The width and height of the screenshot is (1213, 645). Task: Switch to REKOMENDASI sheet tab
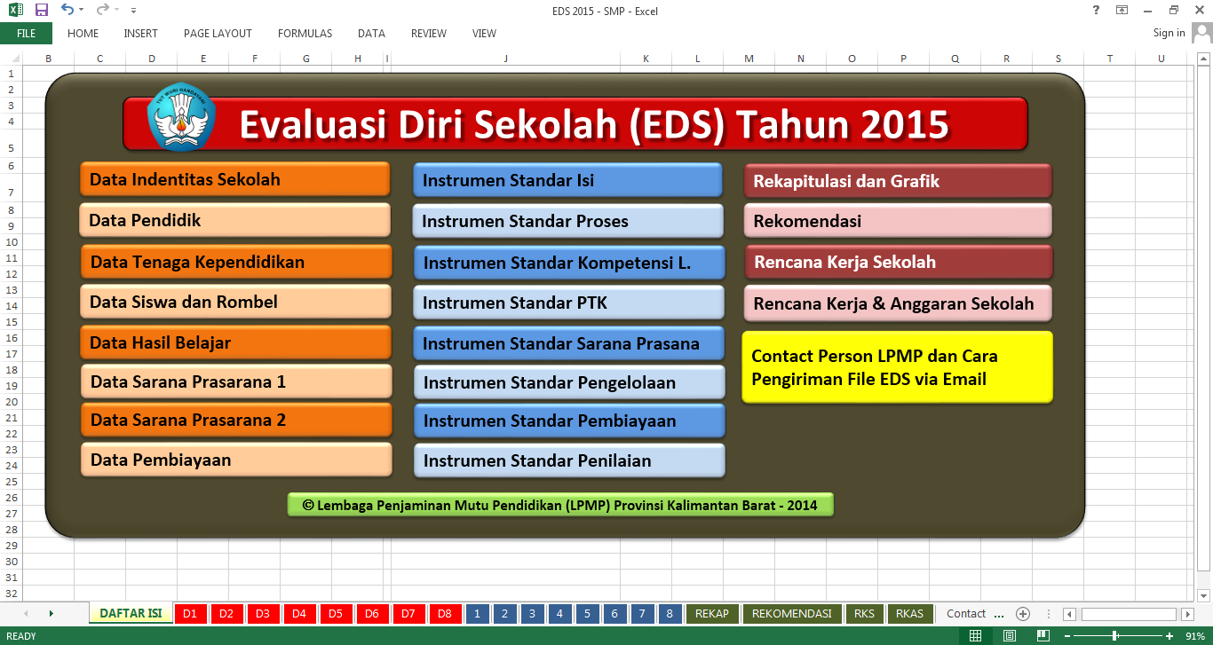(791, 614)
